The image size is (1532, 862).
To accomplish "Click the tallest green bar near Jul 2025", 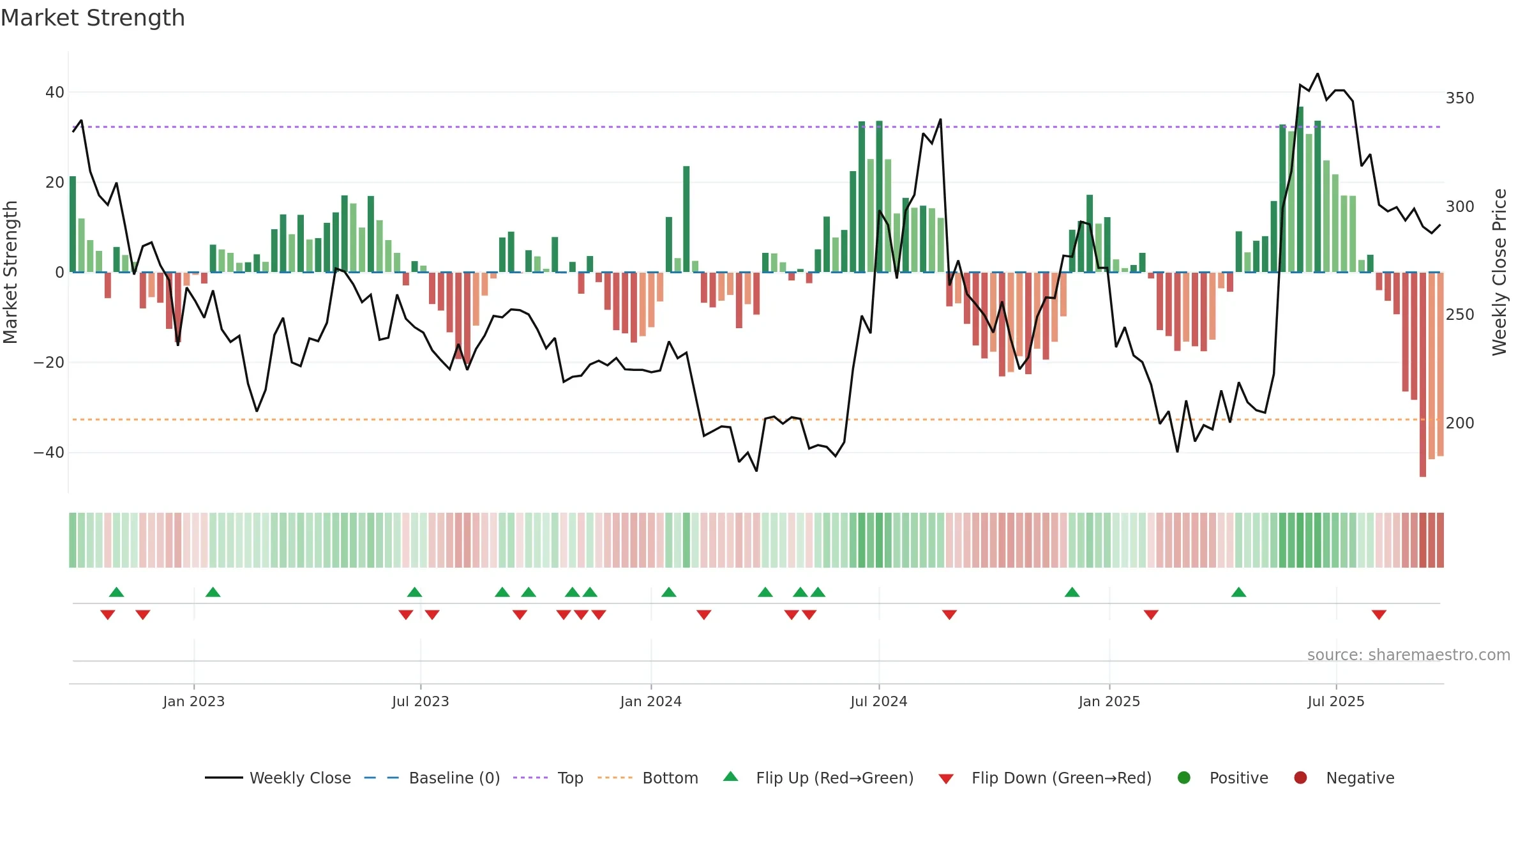I will tap(1300, 189).
